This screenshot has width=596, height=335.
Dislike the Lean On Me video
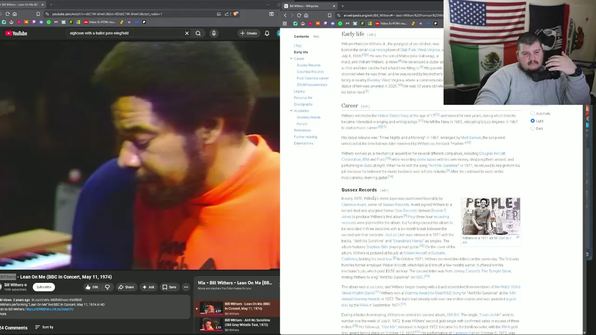pos(107,287)
